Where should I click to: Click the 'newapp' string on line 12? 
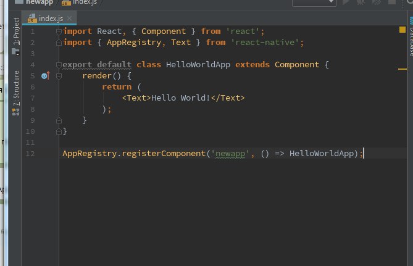[x=230, y=154]
